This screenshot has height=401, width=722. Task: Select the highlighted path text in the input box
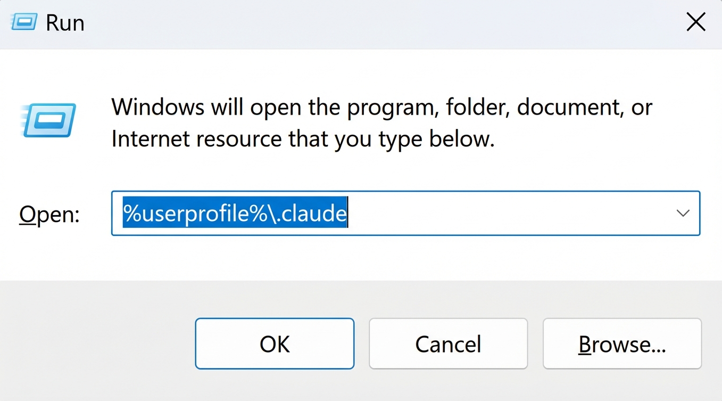point(234,213)
